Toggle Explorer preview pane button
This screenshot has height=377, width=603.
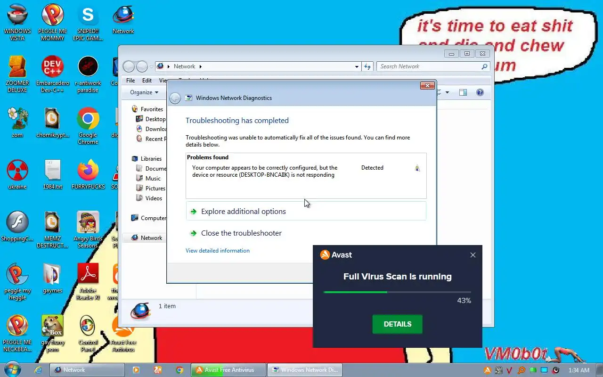click(x=463, y=92)
